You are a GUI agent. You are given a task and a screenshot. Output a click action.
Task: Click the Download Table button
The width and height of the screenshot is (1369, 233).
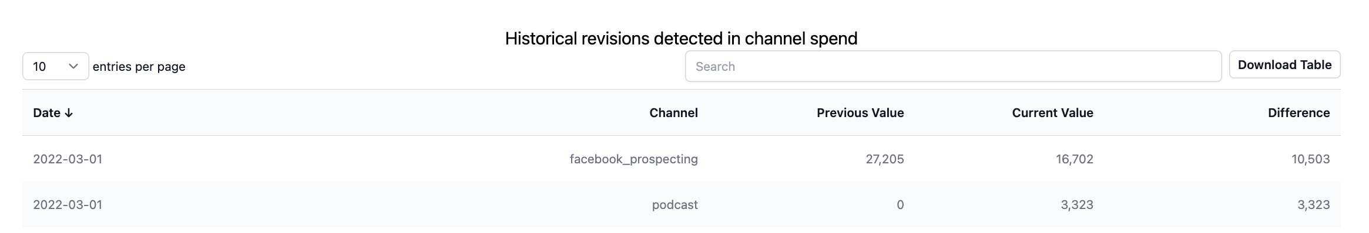tap(1284, 64)
